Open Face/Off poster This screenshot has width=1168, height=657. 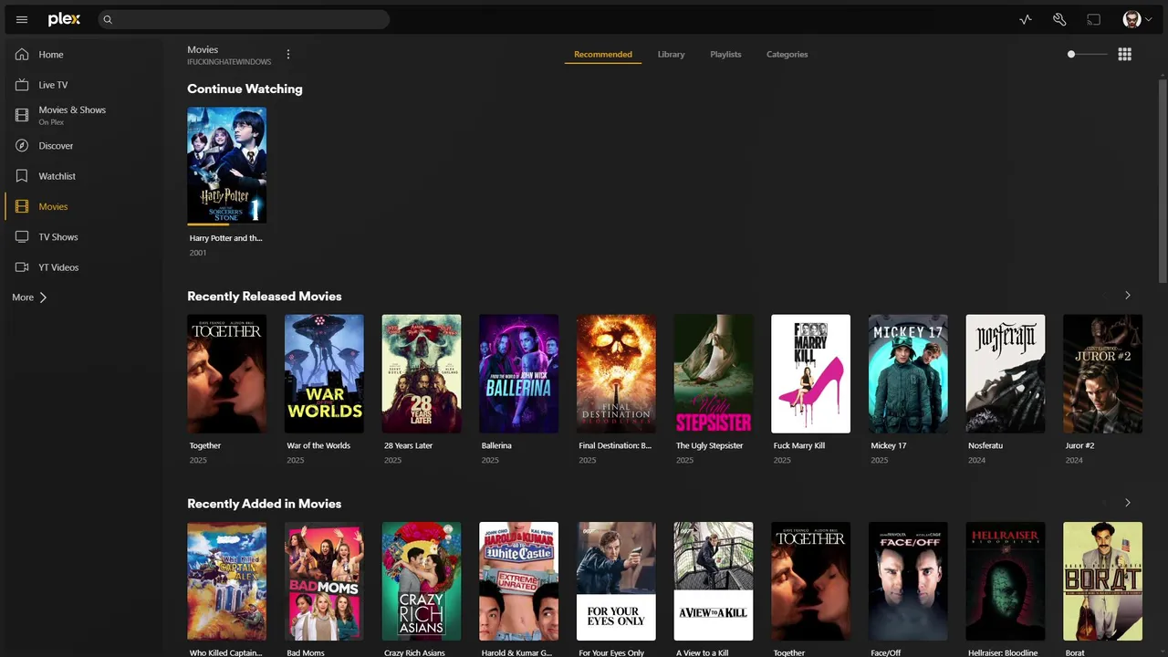[908, 581]
